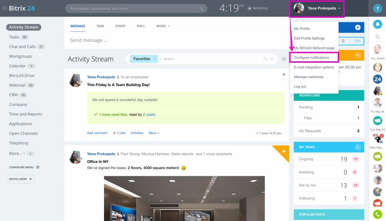This screenshot has height=221, width=386.
Task: Open the notifications bell icon
Action: 377,24
